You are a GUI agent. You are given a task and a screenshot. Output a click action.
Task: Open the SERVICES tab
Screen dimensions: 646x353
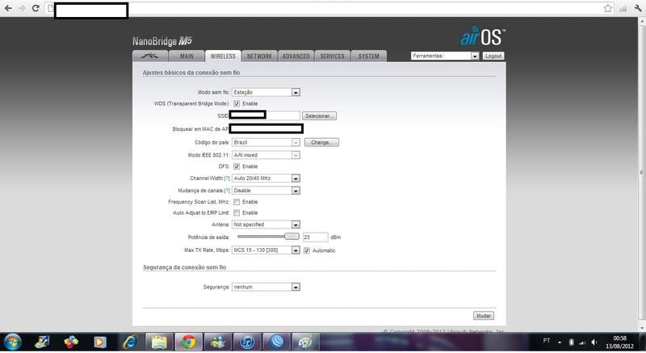[x=332, y=56]
